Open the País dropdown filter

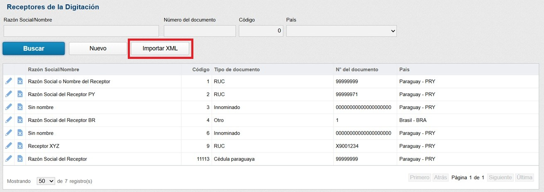pos(341,31)
